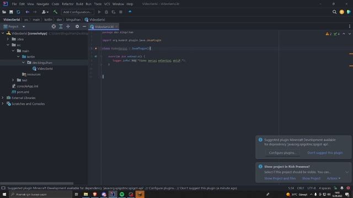Click the warning triangle inspection indicator
The image size is (353, 198).
(x=329, y=34)
